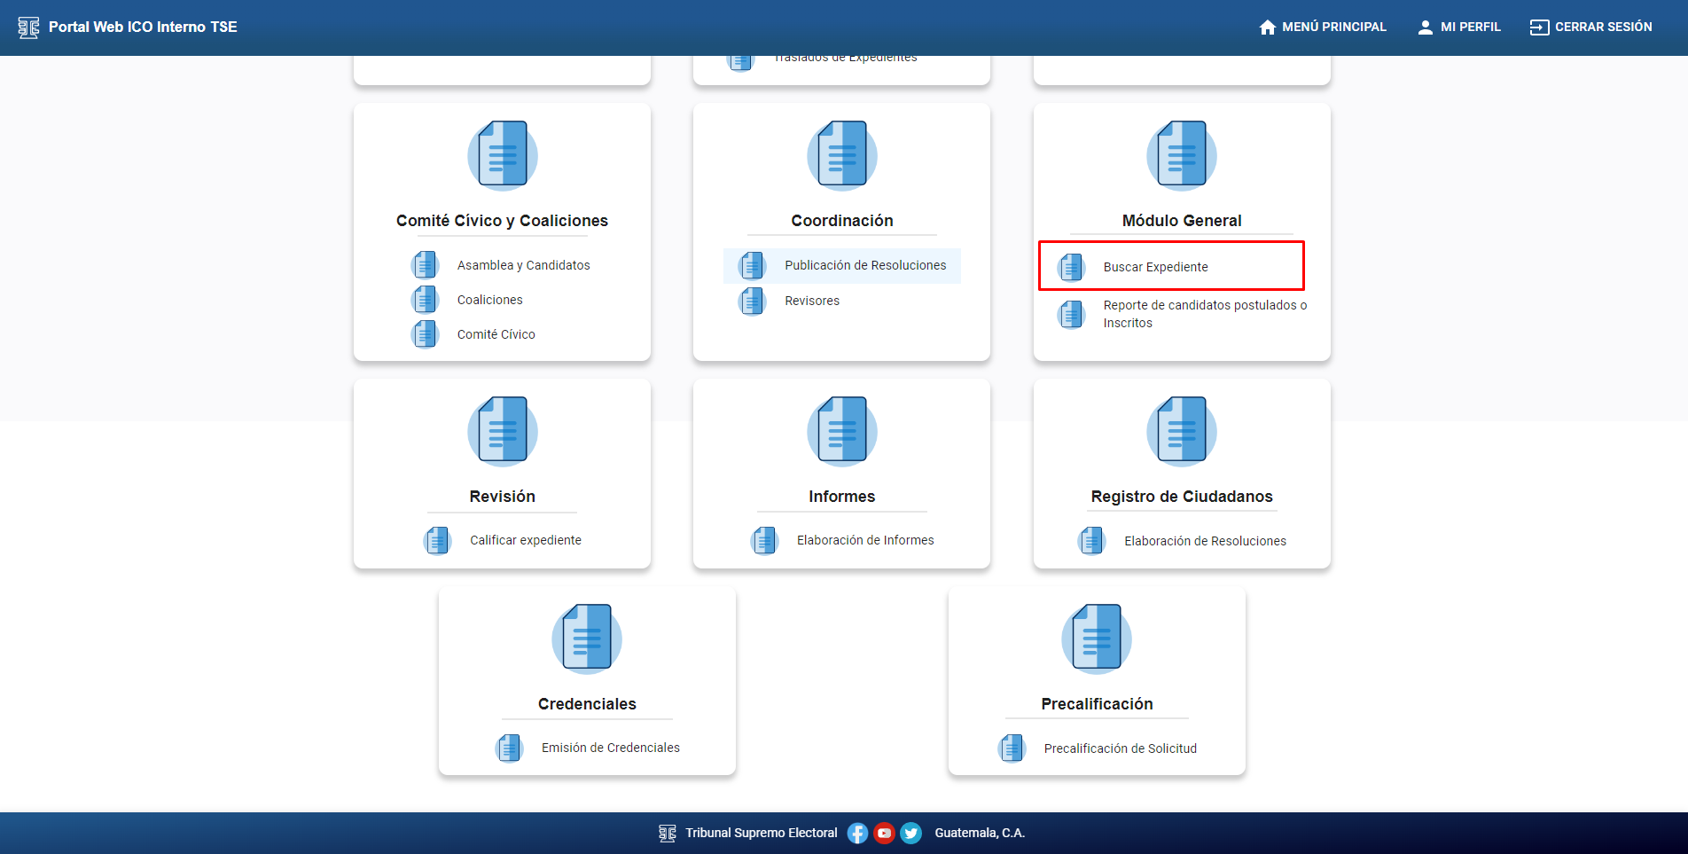Image resolution: width=1688 pixels, height=854 pixels.
Task: Open Asamblea y Candidatos link
Action: coord(523,265)
